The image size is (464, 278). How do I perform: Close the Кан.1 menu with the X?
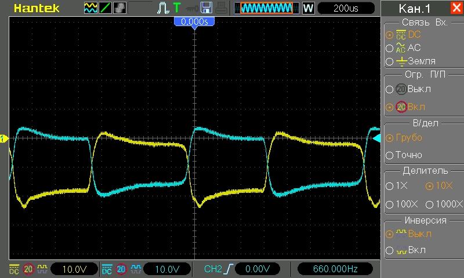pos(455,8)
